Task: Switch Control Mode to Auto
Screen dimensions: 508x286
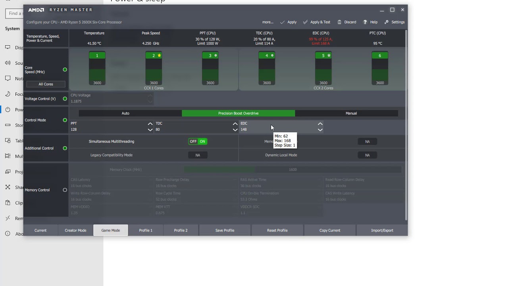Action: (x=125, y=113)
